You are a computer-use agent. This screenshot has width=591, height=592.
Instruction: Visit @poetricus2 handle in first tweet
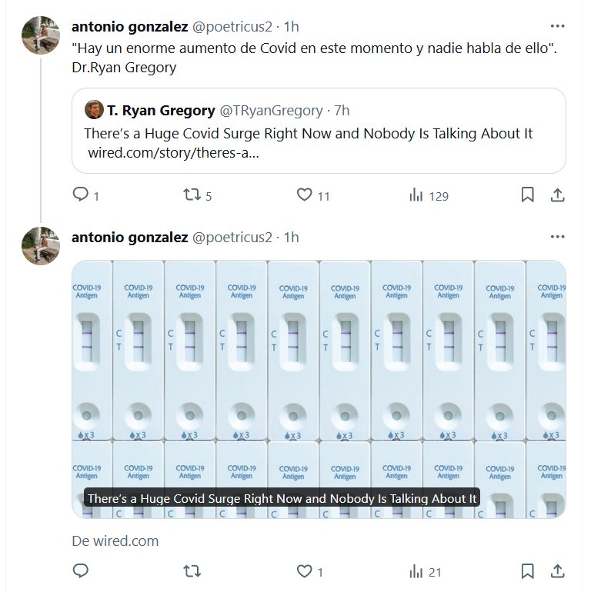[232, 26]
